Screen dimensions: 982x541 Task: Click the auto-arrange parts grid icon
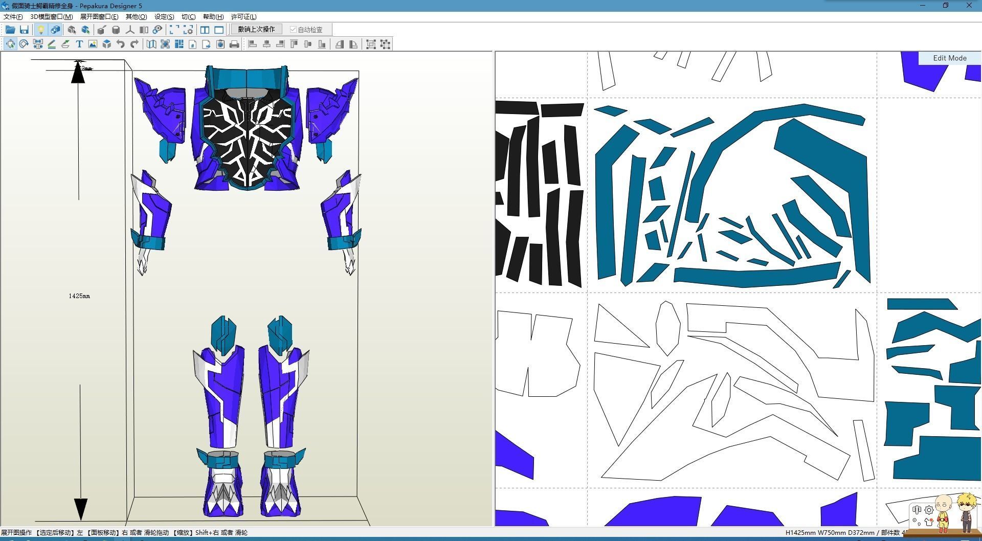pyautogui.click(x=179, y=44)
